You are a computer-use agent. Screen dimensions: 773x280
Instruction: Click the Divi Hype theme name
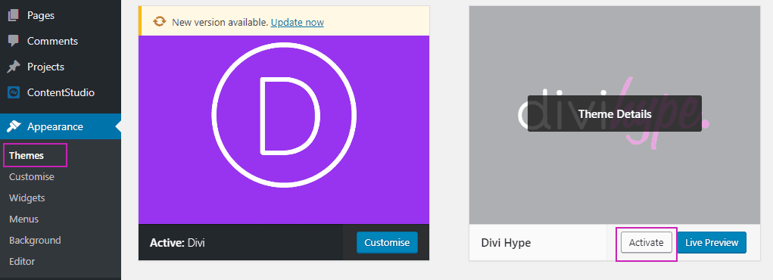coord(506,243)
